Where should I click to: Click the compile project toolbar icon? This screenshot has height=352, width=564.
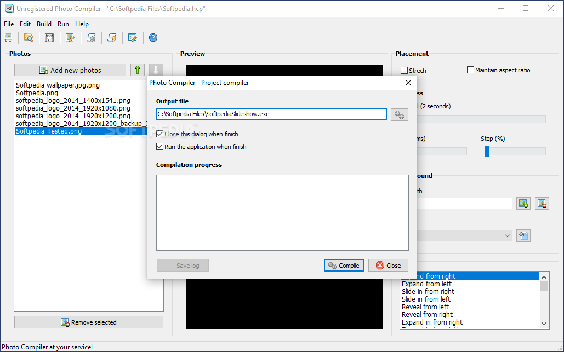(x=91, y=37)
